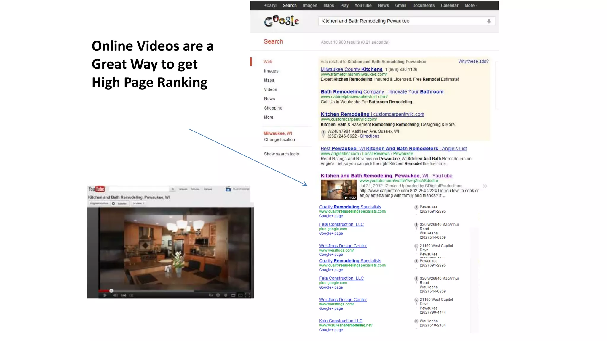Click the map pin icon beside Kathleen Ave address

pyautogui.click(x=323, y=134)
